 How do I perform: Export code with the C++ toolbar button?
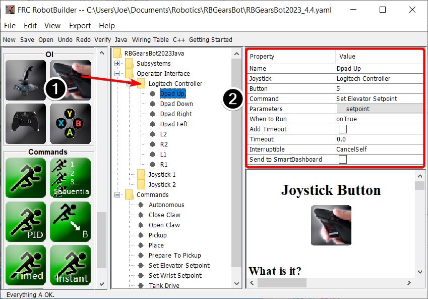pos(179,40)
